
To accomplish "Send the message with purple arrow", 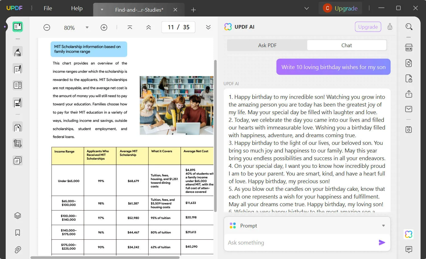I will coord(382,243).
